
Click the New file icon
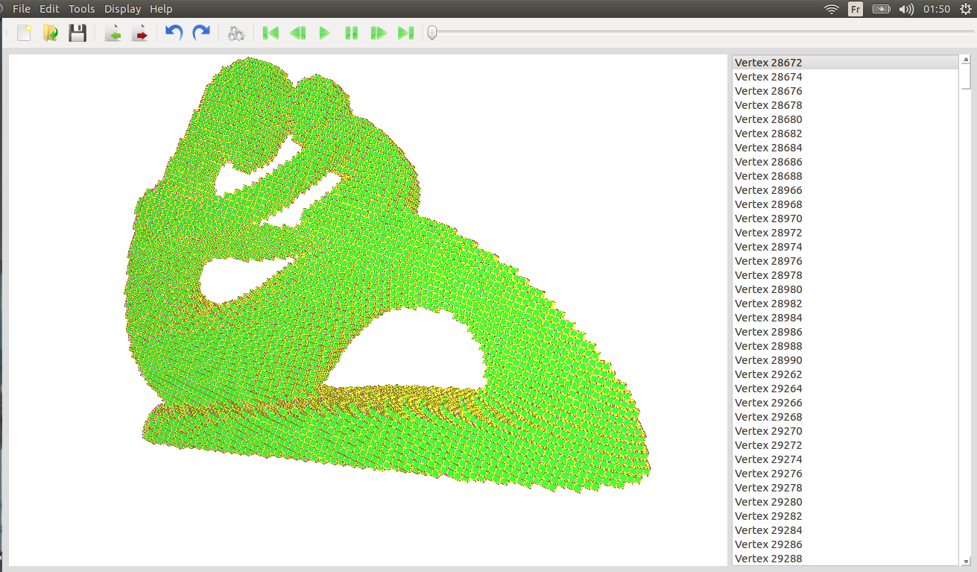tap(24, 33)
